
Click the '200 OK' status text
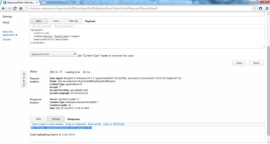(x=54, y=72)
